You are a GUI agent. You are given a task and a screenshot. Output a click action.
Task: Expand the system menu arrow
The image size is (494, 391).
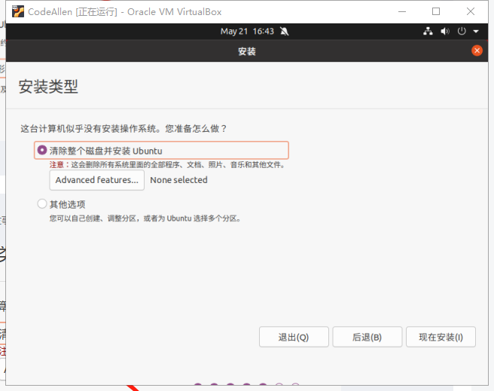coord(476,32)
